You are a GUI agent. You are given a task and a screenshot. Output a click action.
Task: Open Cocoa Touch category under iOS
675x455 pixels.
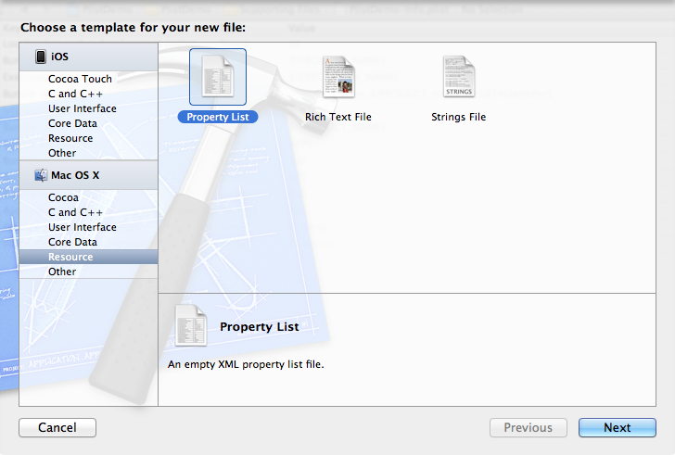point(80,80)
